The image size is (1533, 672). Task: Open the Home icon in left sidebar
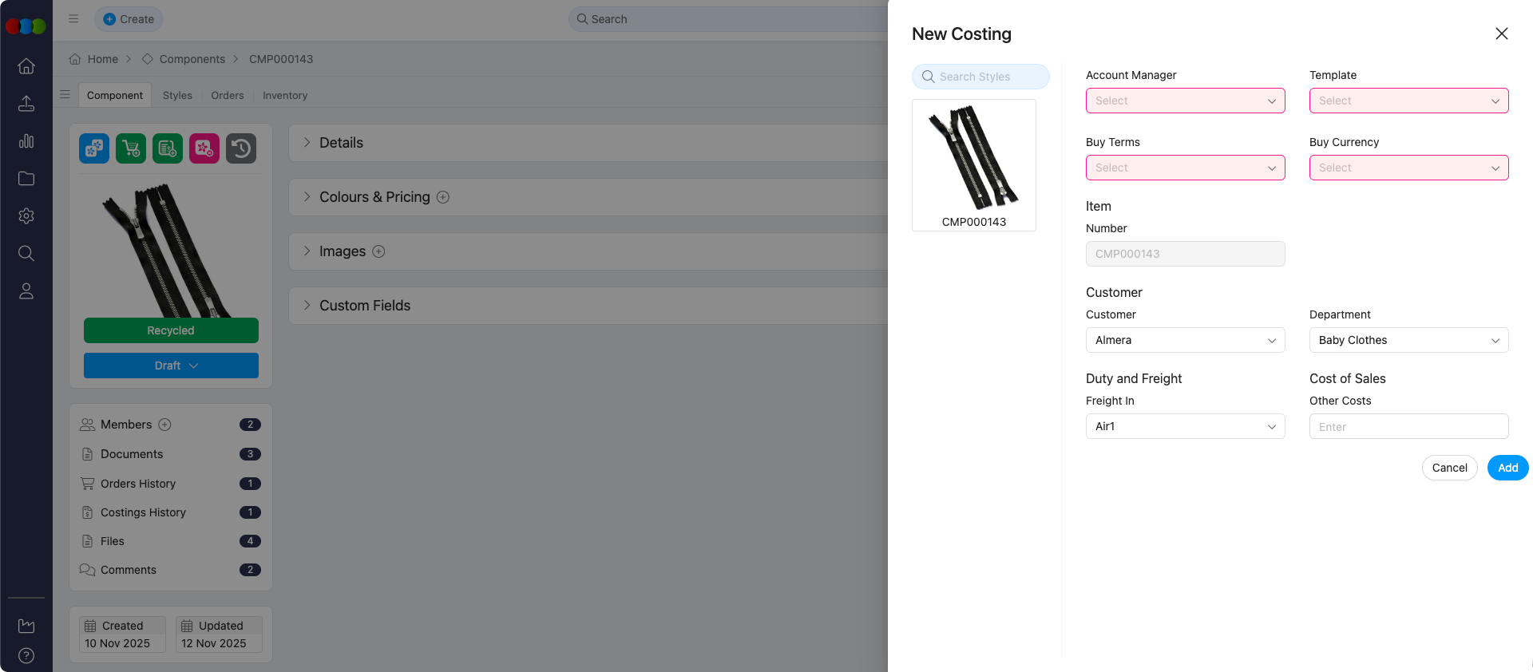[x=26, y=66]
